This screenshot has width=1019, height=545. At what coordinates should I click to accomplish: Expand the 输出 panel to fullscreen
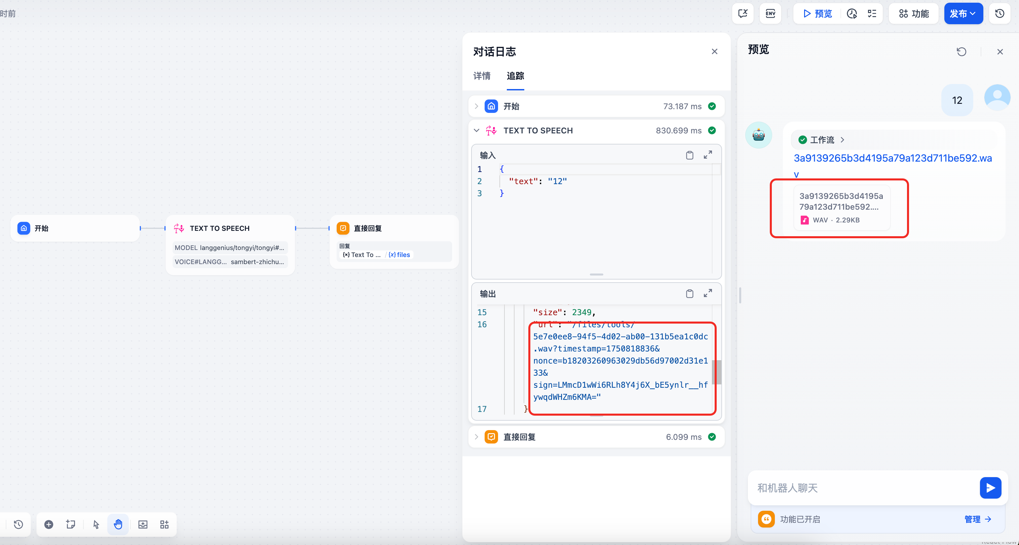(x=708, y=294)
